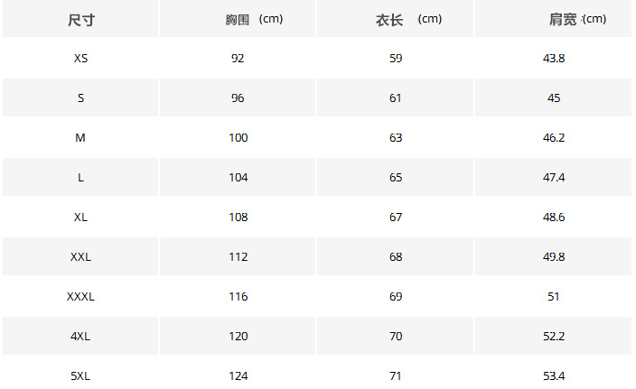Viewport: 636px width, 389px height.
Task: Click shoulder width 52.2 in 4XL row
Action: point(554,336)
